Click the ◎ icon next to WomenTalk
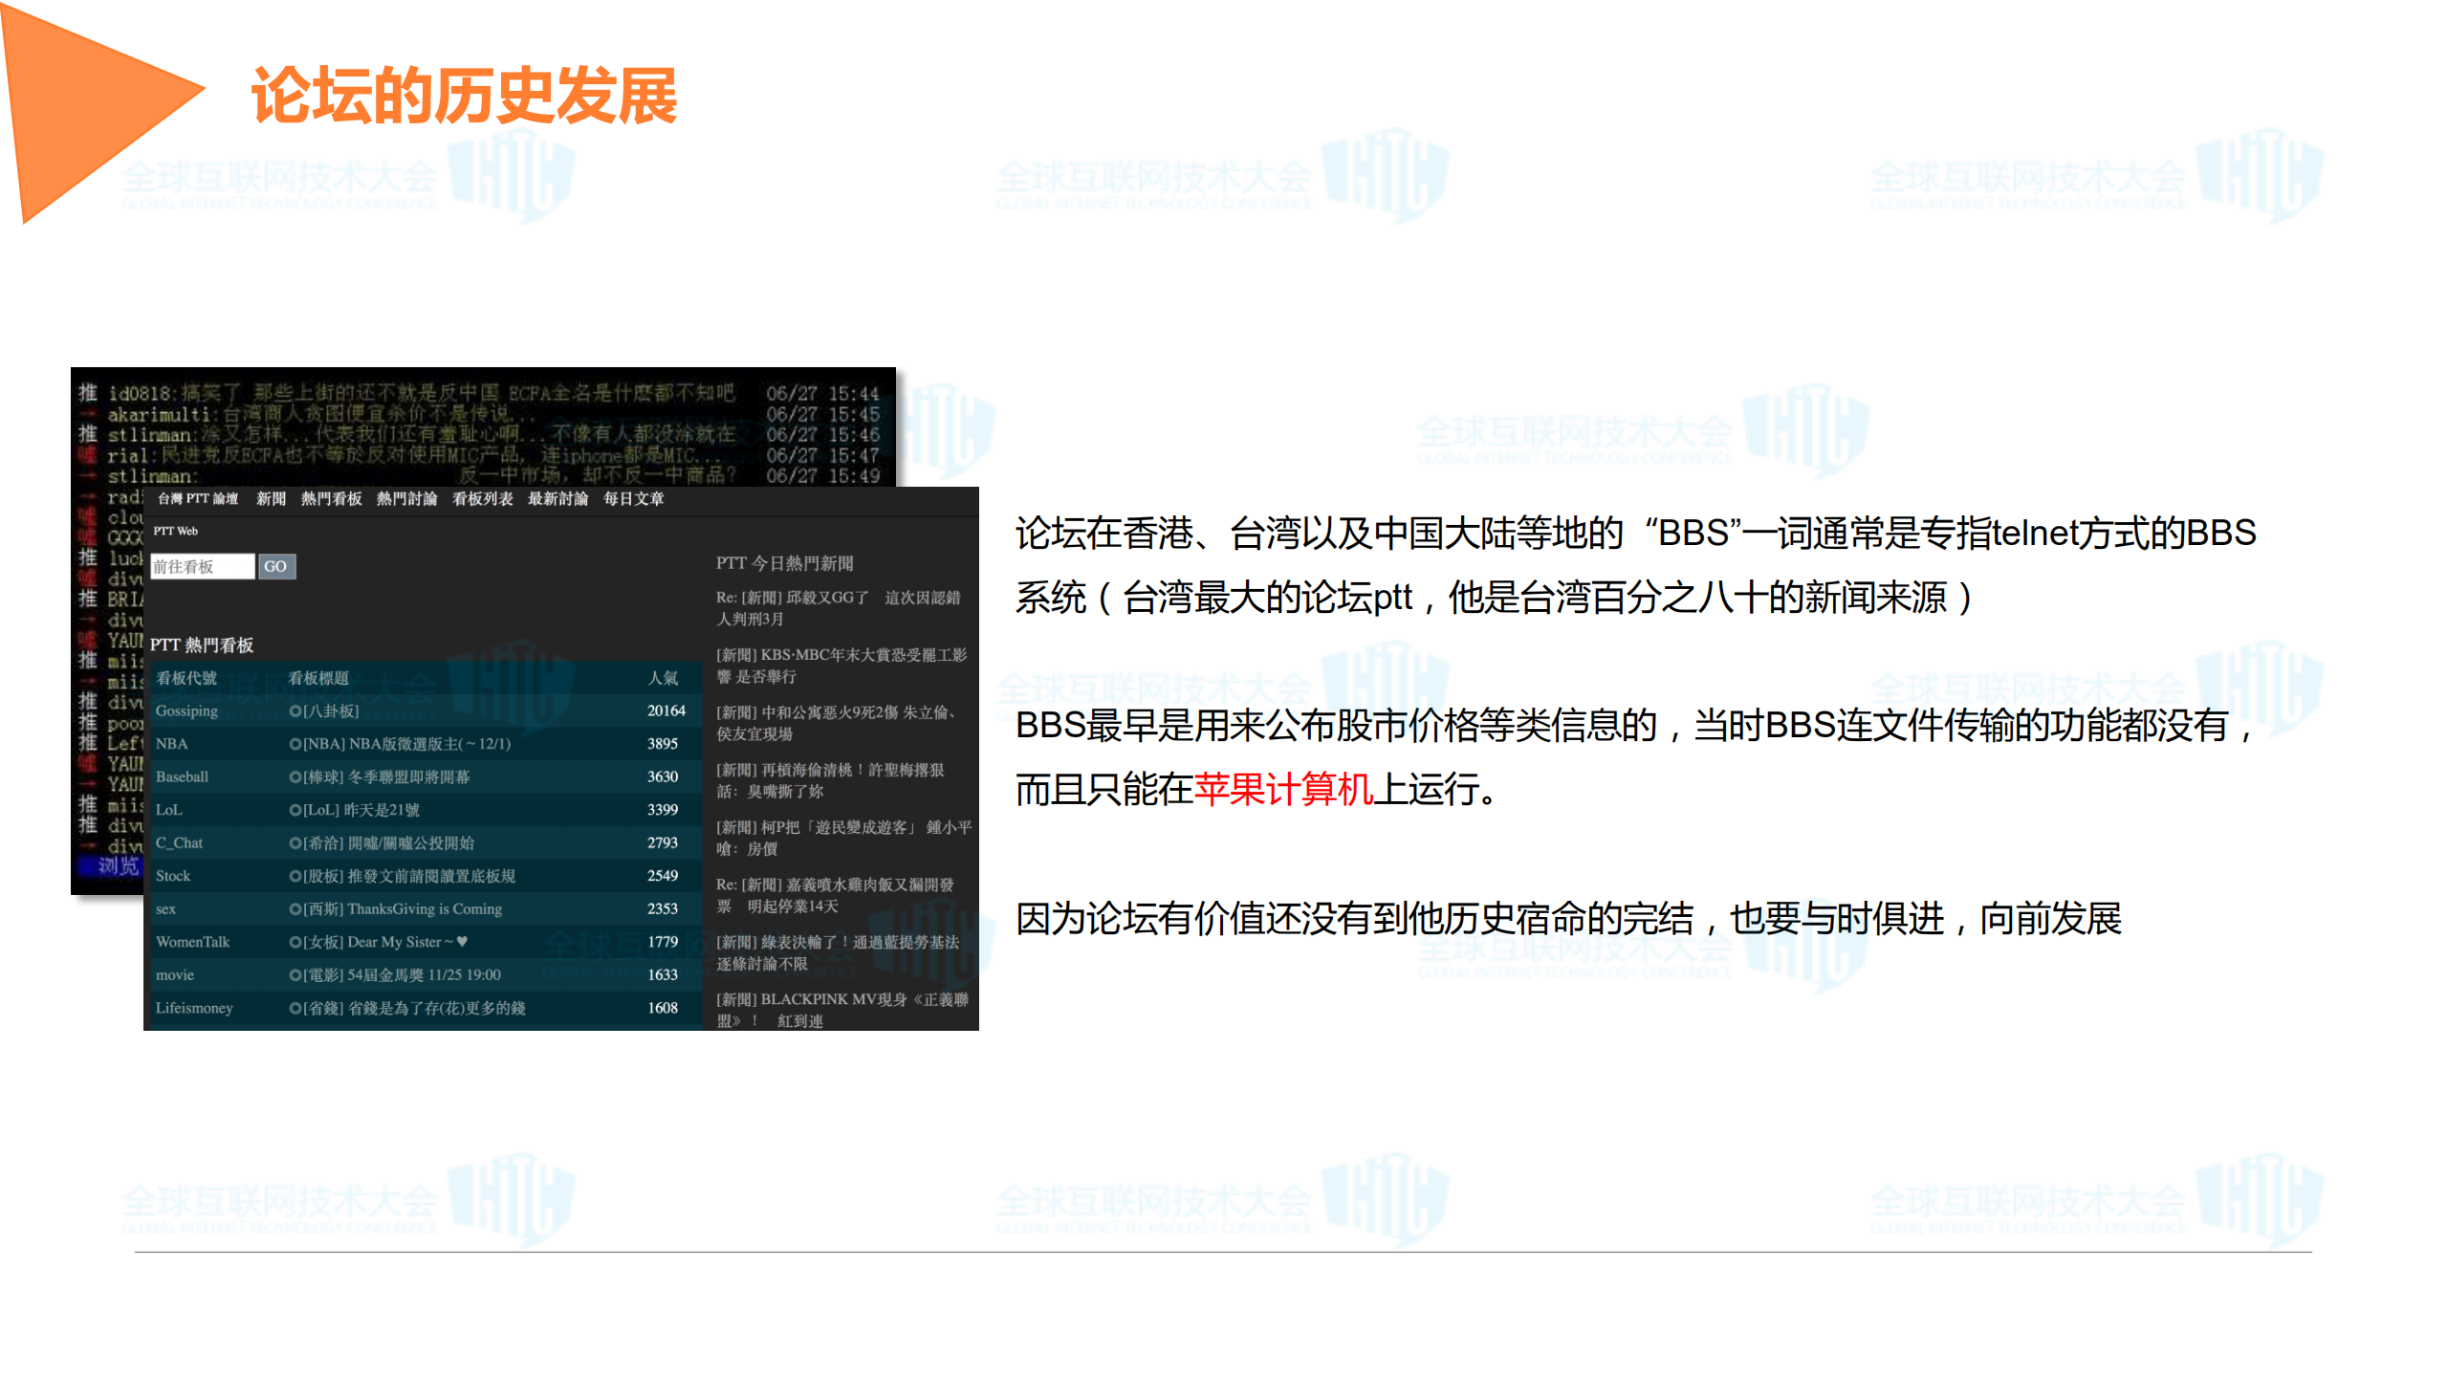2447x1376 pixels. click(x=295, y=942)
